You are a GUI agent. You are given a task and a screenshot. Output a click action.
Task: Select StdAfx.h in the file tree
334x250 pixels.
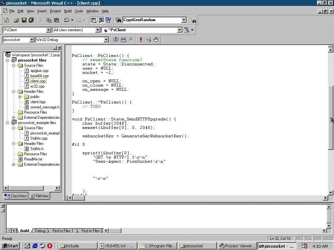tap(37, 149)
